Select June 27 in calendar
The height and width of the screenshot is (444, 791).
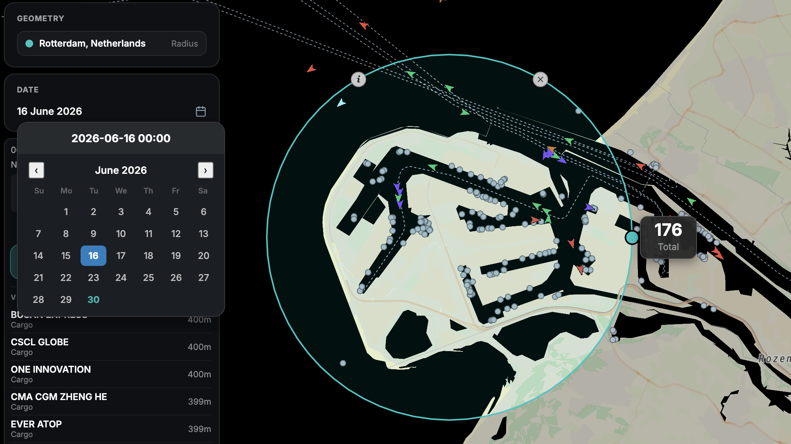pyautogui.click(x=204, y=277)
